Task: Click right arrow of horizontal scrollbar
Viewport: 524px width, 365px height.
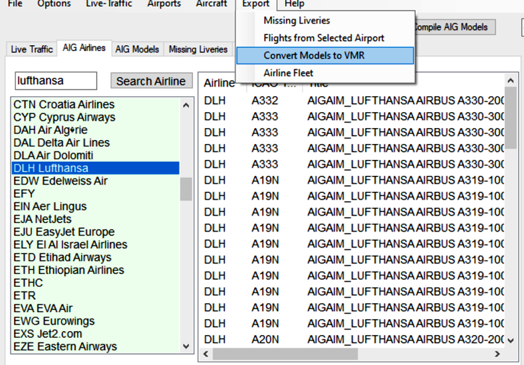Action: coord(497,354)
